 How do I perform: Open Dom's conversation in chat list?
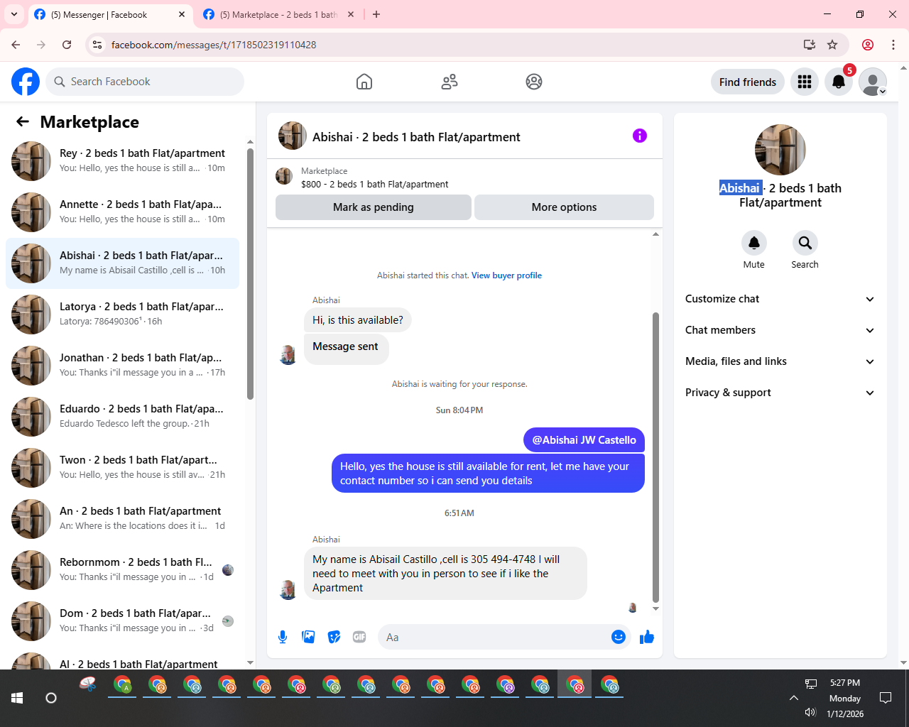coord(122,621)
